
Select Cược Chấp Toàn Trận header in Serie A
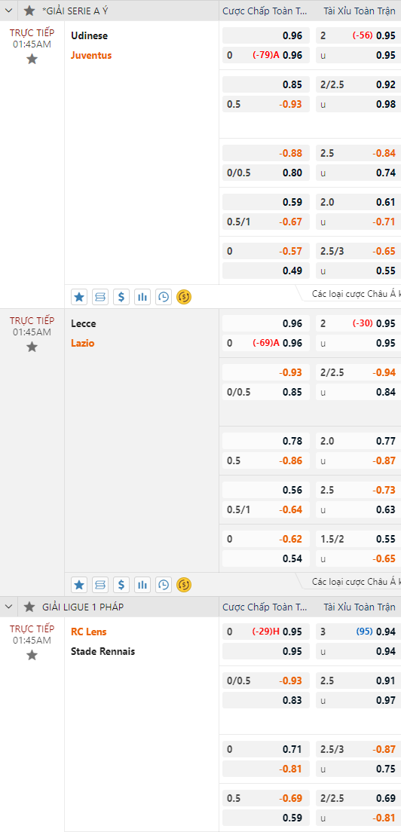pos(265,11)
